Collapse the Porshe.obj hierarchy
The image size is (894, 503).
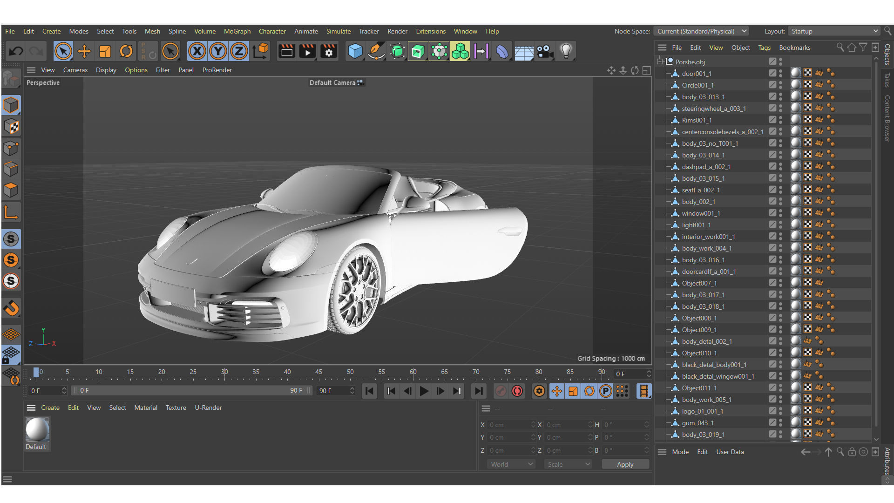(660, 61)
